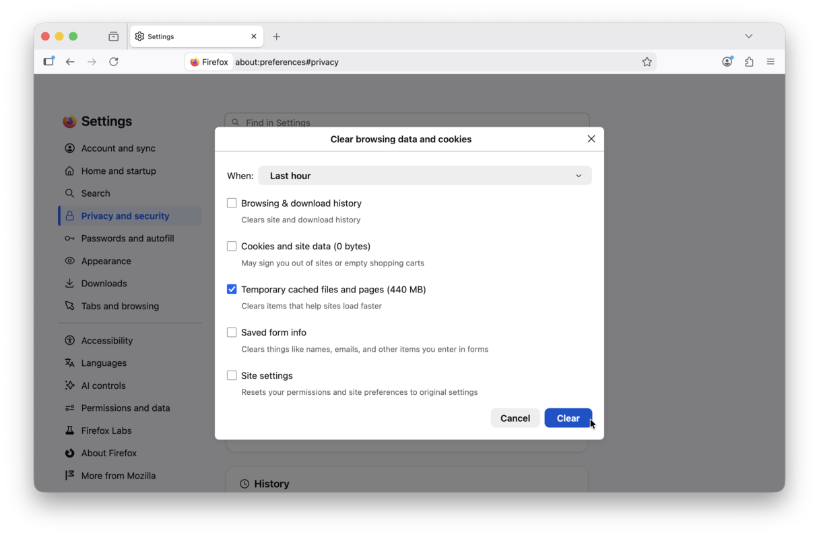Open Firefox Labs settings
The image size is (819, 537).
click(130, 431)
